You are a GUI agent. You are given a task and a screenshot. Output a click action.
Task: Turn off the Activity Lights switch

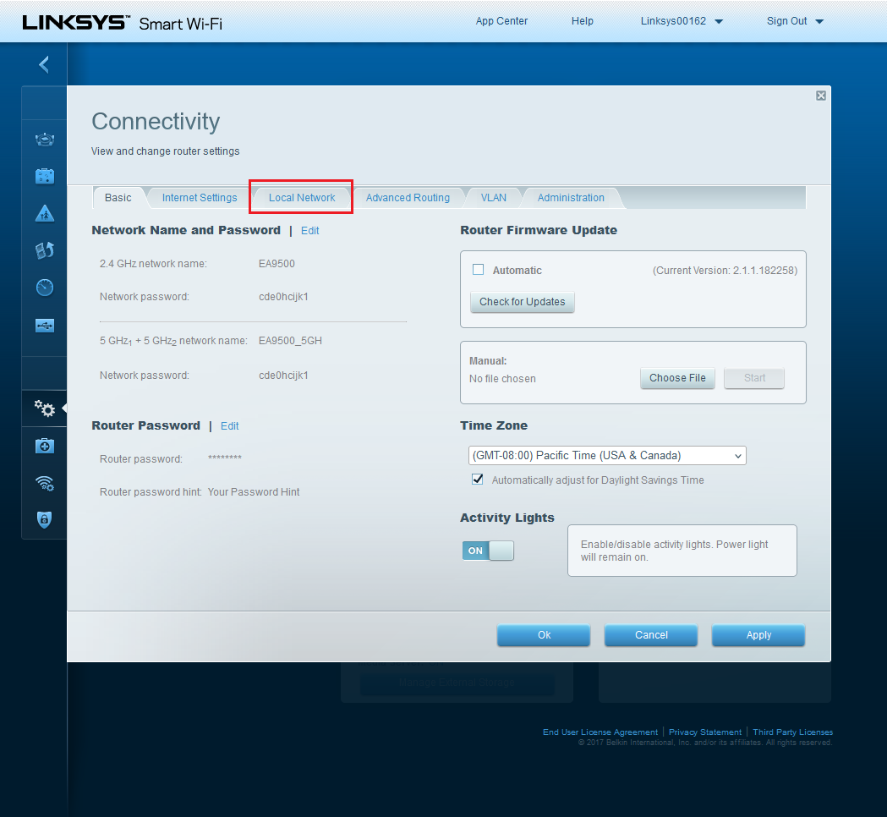click(488, 551)
